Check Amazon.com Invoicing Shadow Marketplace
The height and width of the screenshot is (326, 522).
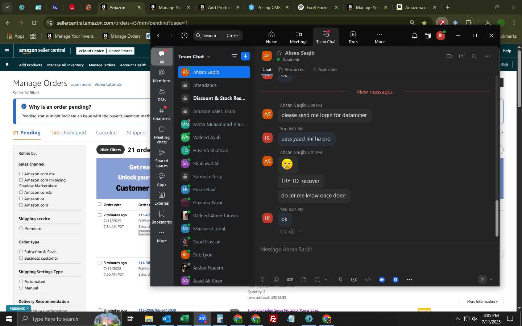point(21,180)
